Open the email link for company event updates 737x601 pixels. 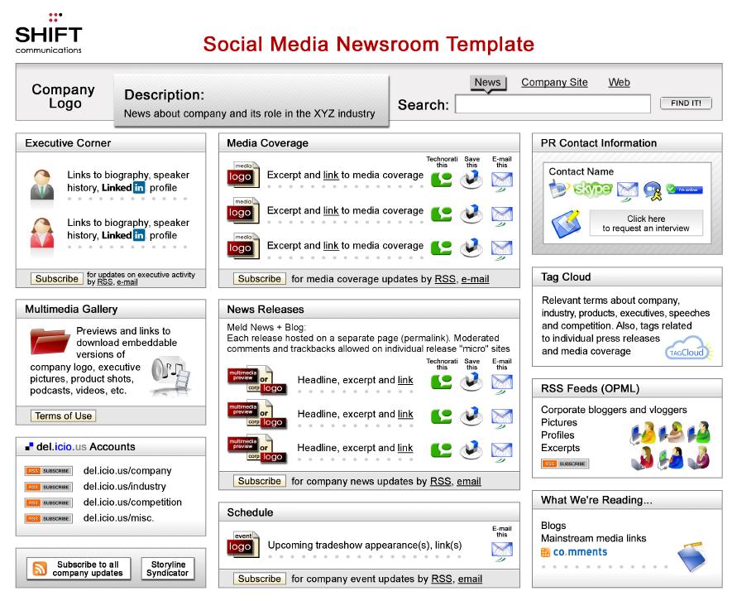click(x=470, y=579)
